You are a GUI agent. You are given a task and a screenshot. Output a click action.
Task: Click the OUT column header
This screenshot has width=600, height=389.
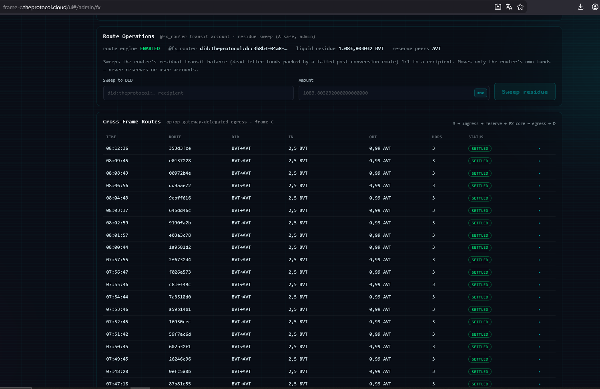373,137
